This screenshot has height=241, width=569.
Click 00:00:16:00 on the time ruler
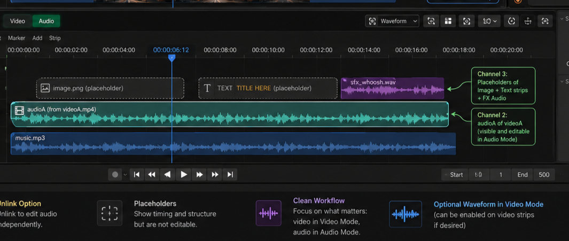[411, 50]
